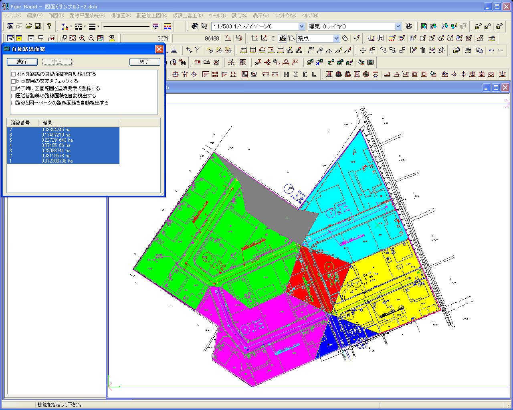Click the 終了 button to finish
This screenshot has height=410, width=513.
pyautogui.click(x=145, y=62)
